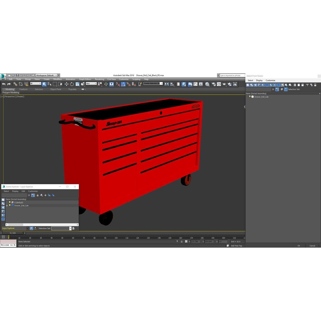Viewport: 321px width, 321px height.
Task: Open the Create Selection Set dropdown
Action: [153, 84]
